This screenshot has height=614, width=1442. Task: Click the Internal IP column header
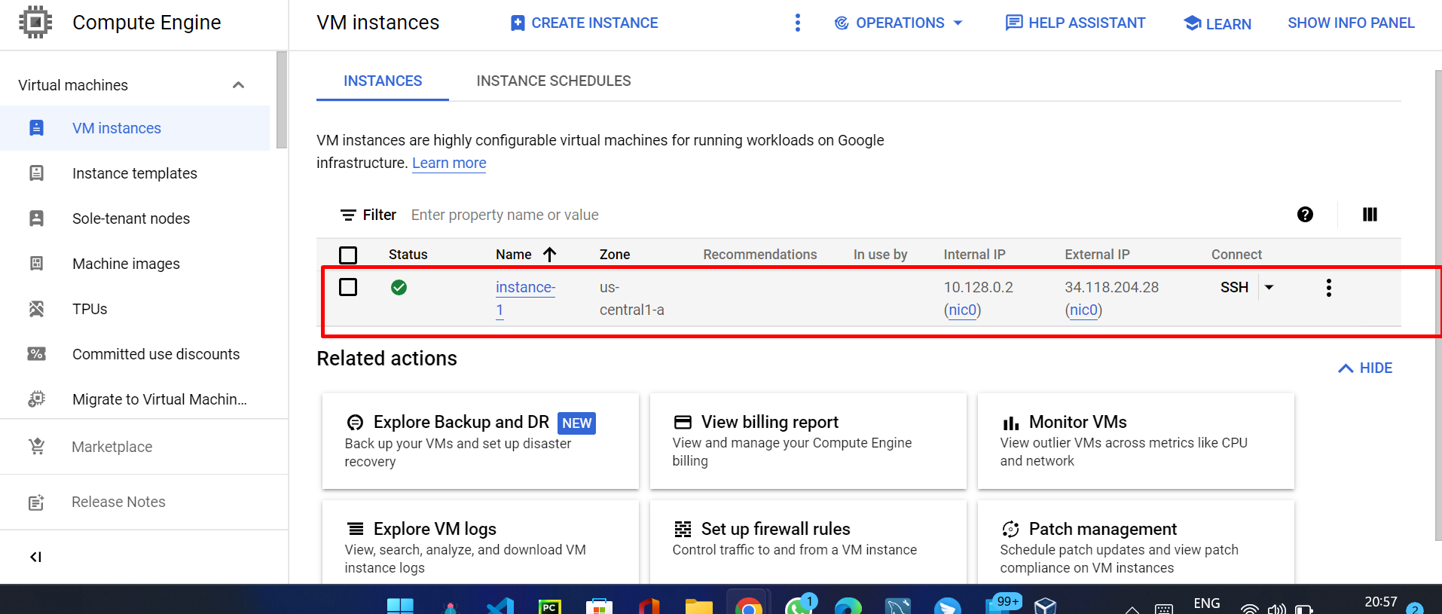click(974, 255)
